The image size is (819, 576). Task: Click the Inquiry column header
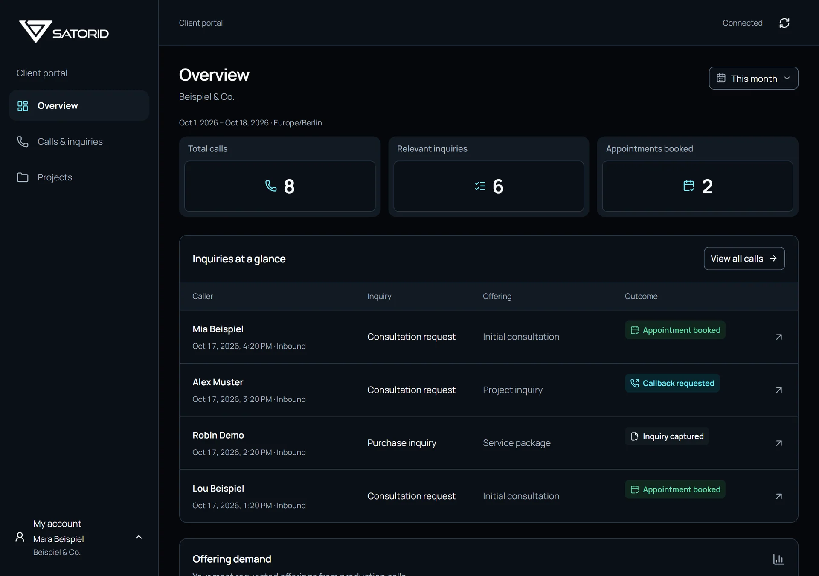pyautogui.click(x=379, y=296)
